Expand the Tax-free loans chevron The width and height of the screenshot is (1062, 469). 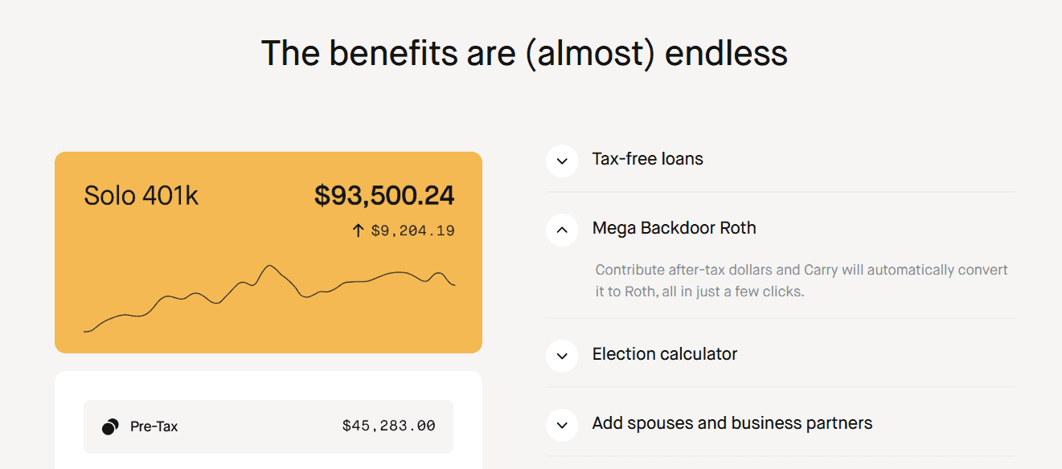pos(562,161)
